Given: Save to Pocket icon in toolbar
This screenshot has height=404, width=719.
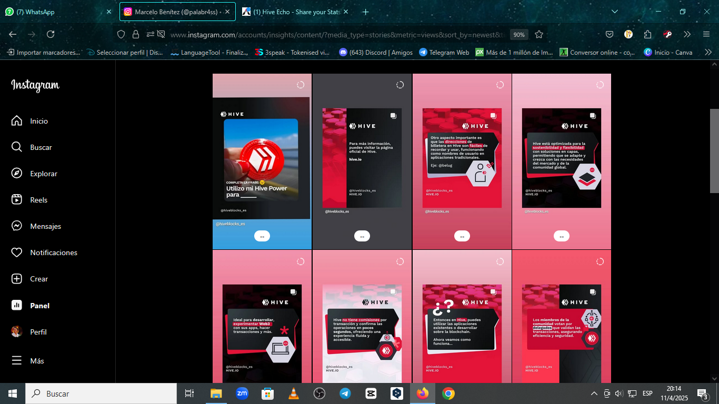Looking at the screenshot, I should pyautogui.click(x=610, y=34).
